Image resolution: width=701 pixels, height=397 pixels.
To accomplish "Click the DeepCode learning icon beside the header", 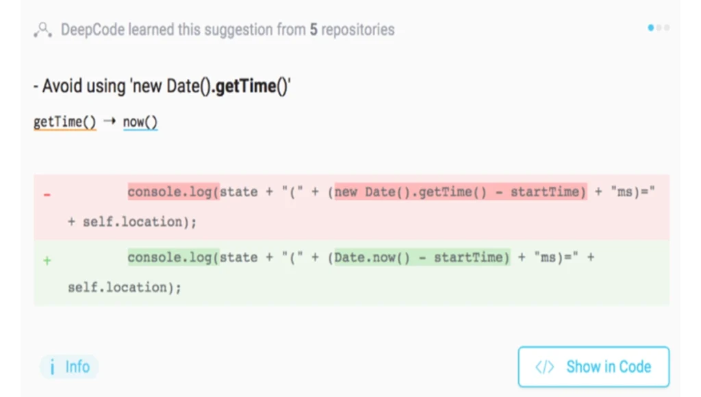I will 43,30.
